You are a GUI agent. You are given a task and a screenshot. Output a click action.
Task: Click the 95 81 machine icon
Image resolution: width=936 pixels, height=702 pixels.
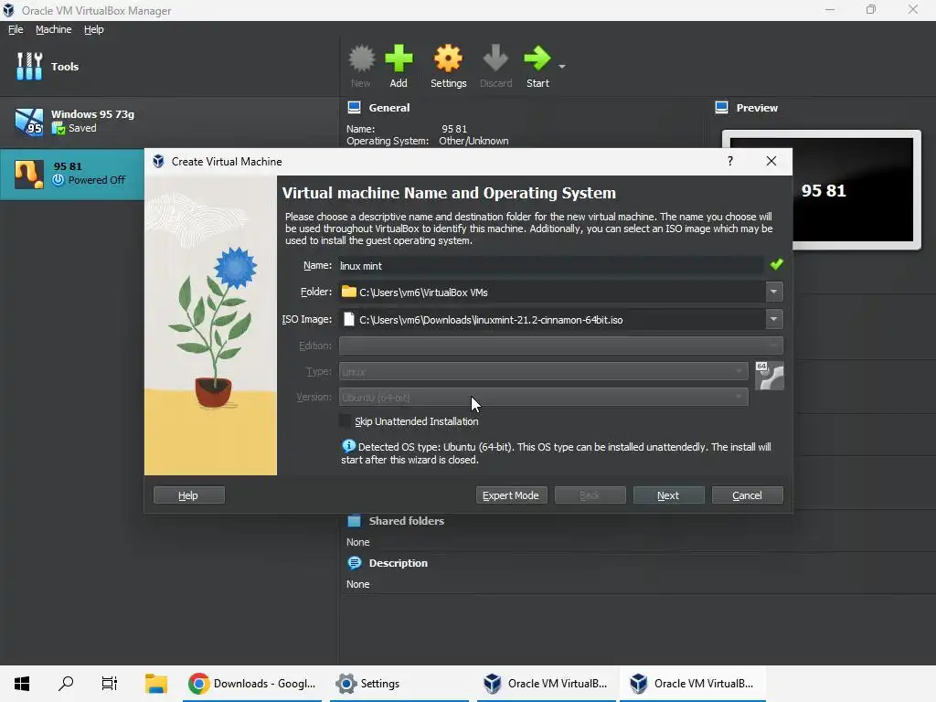pos(28,175)
